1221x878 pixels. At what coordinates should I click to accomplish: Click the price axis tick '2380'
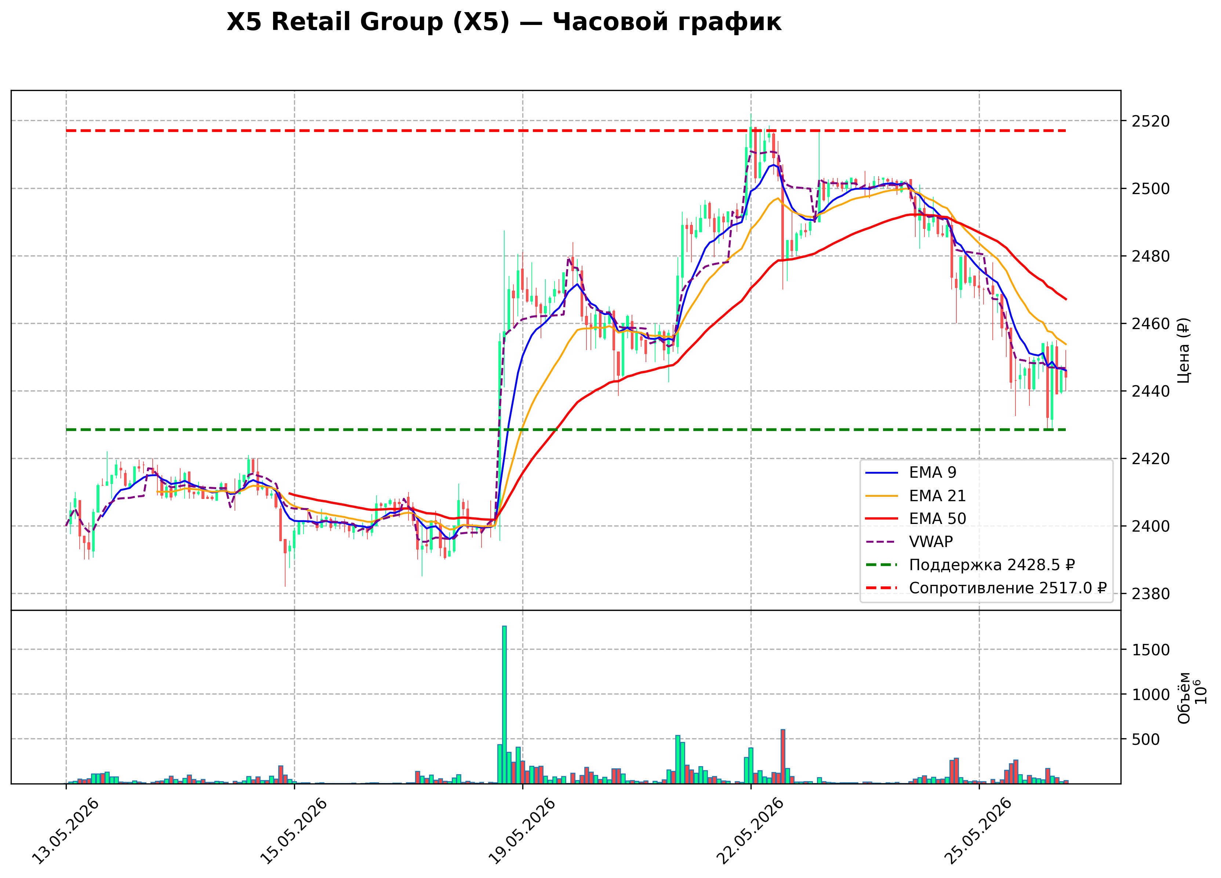1151,594
